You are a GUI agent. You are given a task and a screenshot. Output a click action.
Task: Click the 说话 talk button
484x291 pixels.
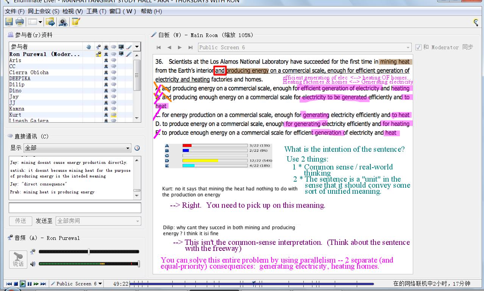coord(18,260)
